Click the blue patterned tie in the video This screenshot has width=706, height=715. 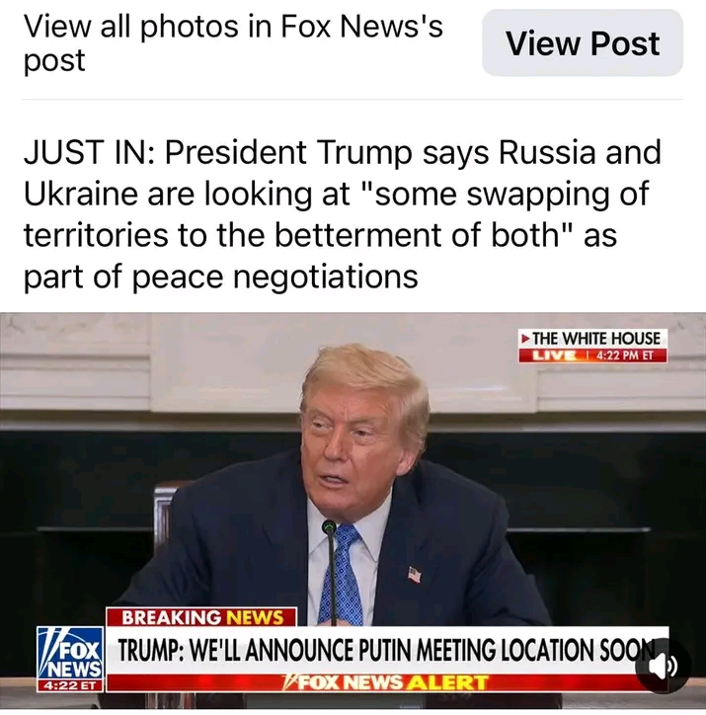[341, 575]
